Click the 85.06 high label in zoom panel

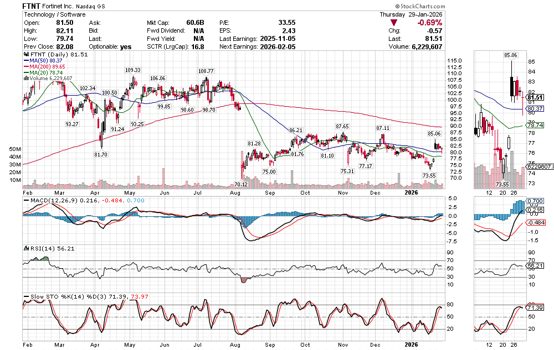click(511, 55)
